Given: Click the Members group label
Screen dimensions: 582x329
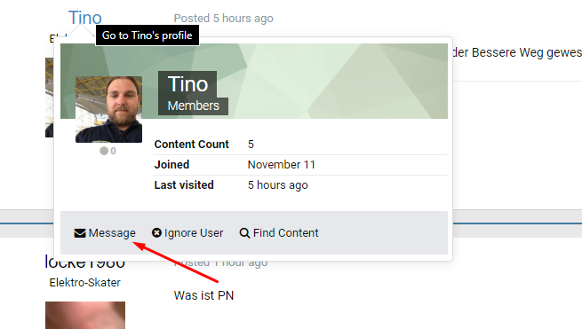Looking at the screenshot, I should (x=194, y=106).
